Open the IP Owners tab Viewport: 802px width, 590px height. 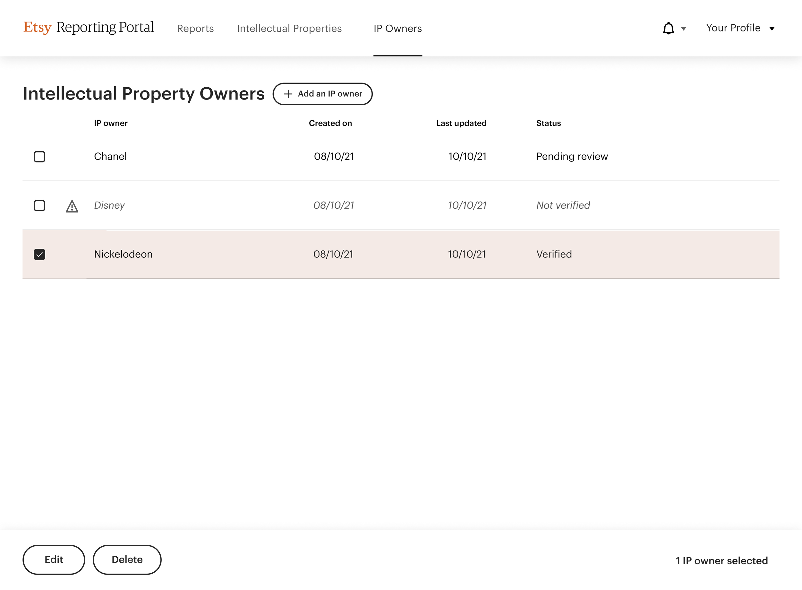pyautogui.click(x=397, y=29)
